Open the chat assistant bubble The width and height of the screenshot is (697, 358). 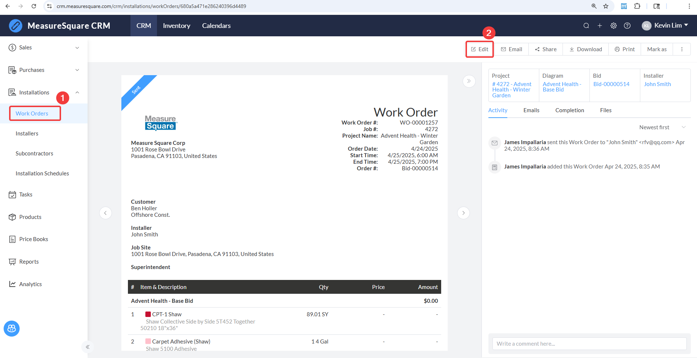click(12, 329)
